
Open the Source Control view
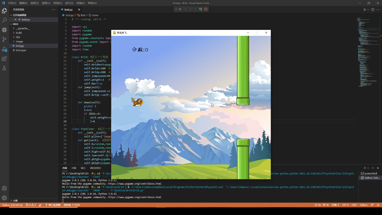pos(4,39)
